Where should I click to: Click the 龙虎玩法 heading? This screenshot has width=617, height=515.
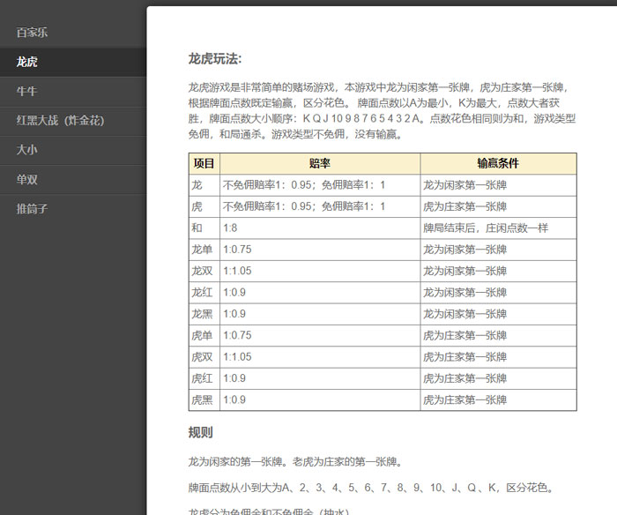[214, 59]
